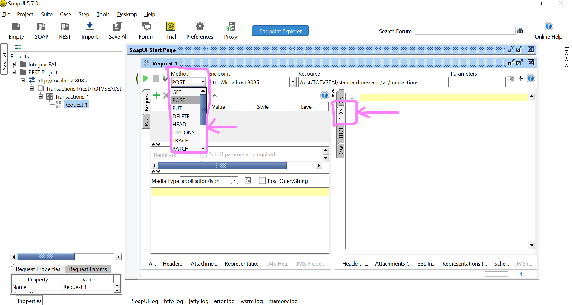
Task: Maximize the SoapUI Start Page panel
Action: [x=519, y=49]
